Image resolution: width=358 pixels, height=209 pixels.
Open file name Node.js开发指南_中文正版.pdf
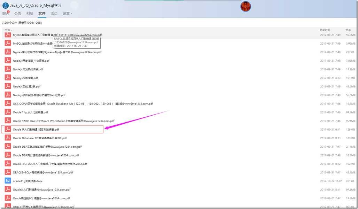point(31,61)
